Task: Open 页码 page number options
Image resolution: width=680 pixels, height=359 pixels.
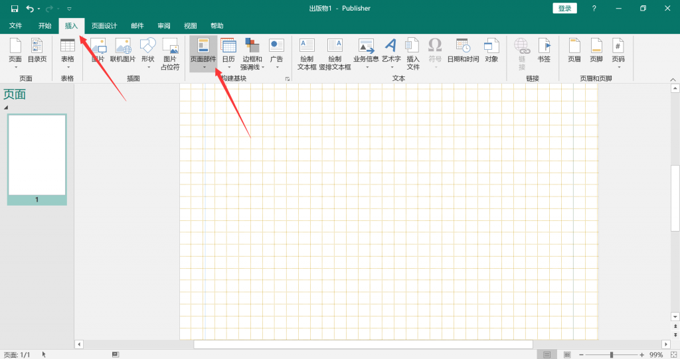Action: 618,53
